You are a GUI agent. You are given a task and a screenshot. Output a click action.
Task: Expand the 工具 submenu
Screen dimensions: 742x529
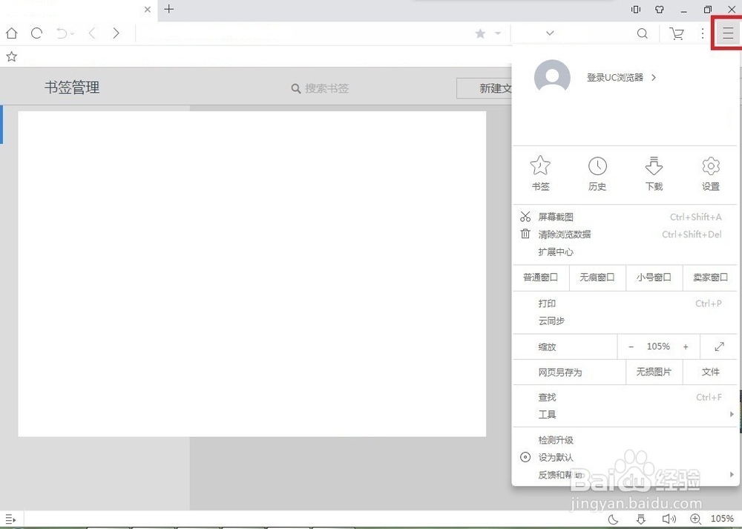click(547, 414)
